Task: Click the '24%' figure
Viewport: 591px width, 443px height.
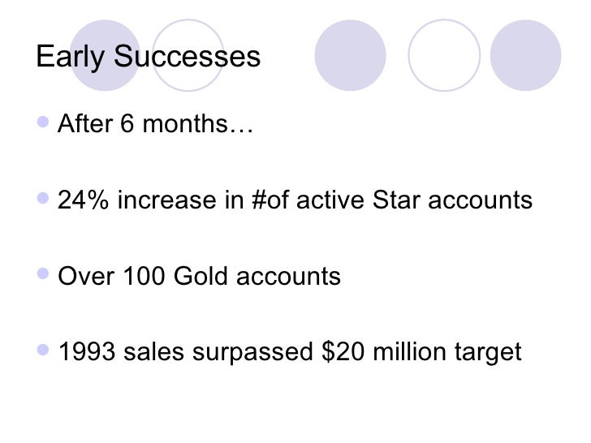Action: pos(84,200)
